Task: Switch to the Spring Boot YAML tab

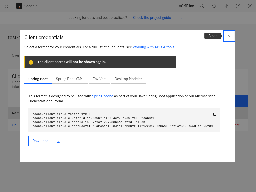Action: (x=70, y=79)
